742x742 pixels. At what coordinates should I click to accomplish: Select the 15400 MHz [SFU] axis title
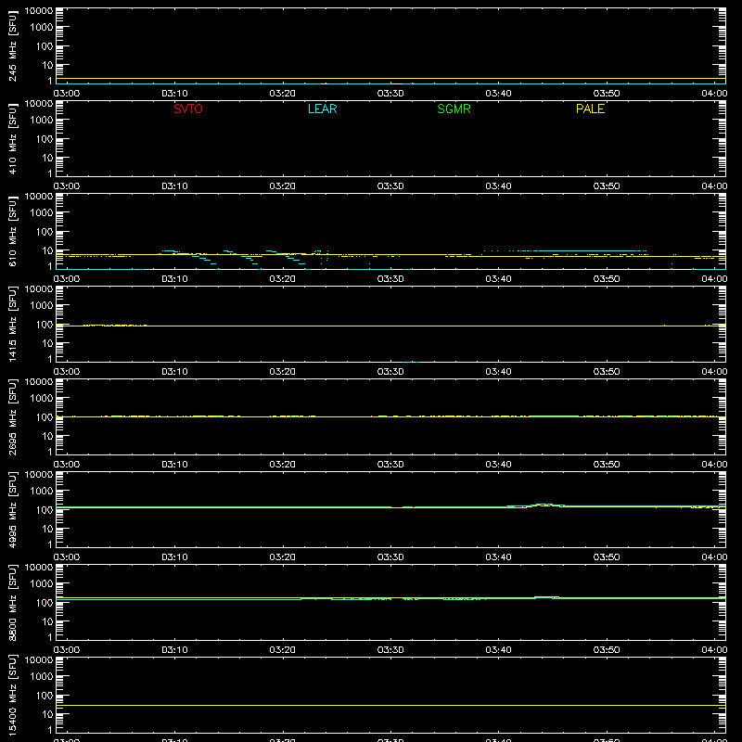[12, 695]
